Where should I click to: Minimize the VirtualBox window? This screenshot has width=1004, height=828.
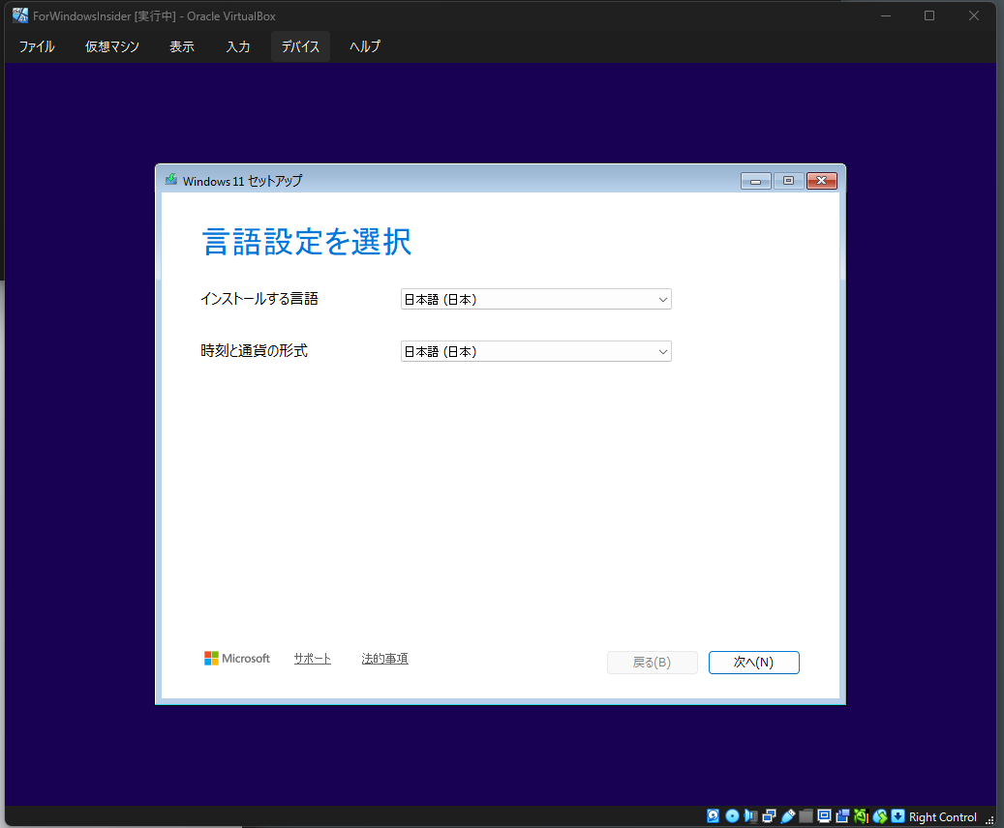point(886,15)
